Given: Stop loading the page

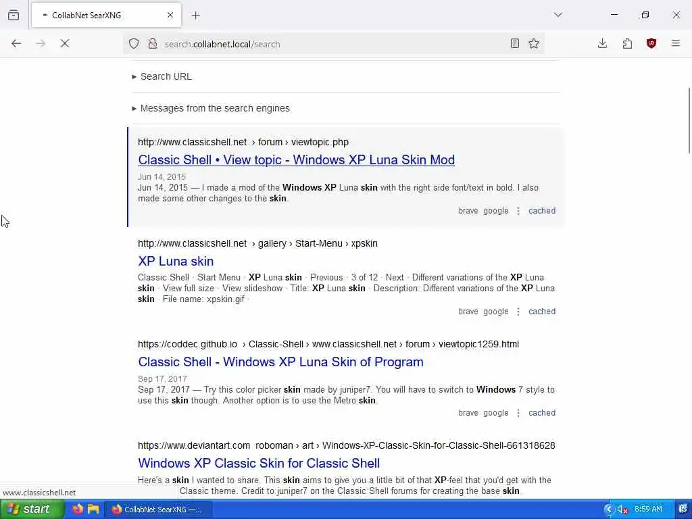Looking at the screenshot, I should tap(65, 43).
